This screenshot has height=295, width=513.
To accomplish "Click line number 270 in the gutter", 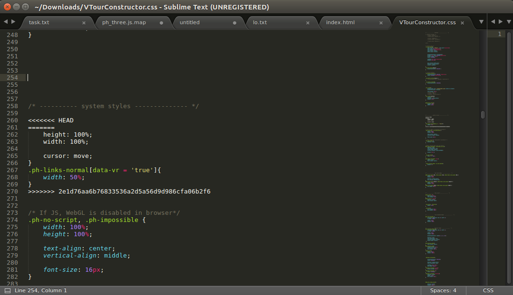I will click(x=12, y=192).
